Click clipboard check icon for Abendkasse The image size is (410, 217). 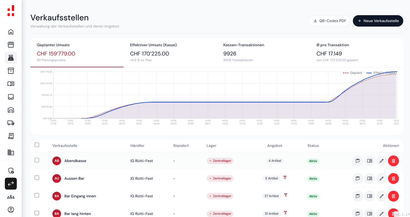358,161
